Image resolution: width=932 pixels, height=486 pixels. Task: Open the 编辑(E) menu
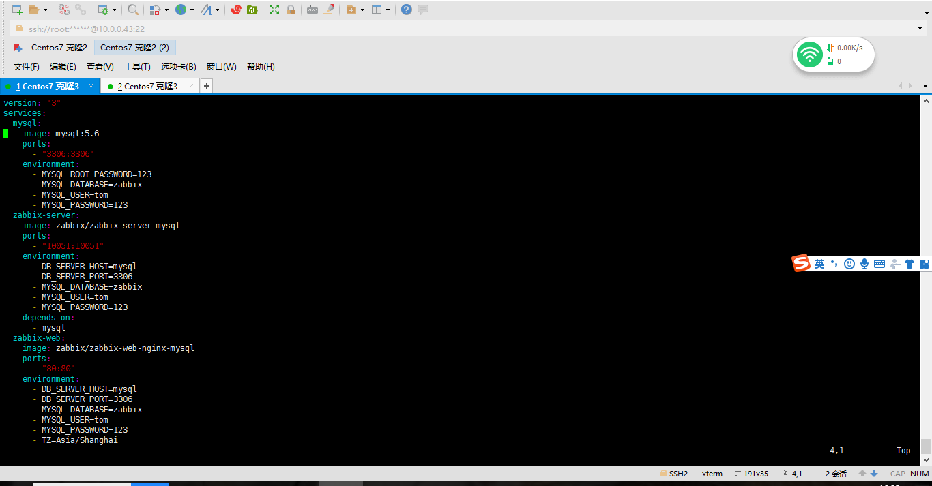click(x=63, y=67)
